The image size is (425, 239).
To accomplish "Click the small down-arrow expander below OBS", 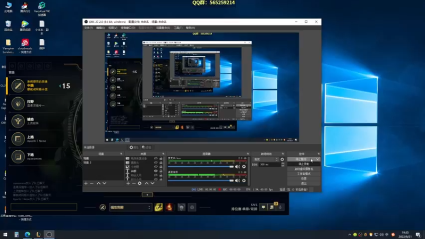I will click(x=147, y=195).
